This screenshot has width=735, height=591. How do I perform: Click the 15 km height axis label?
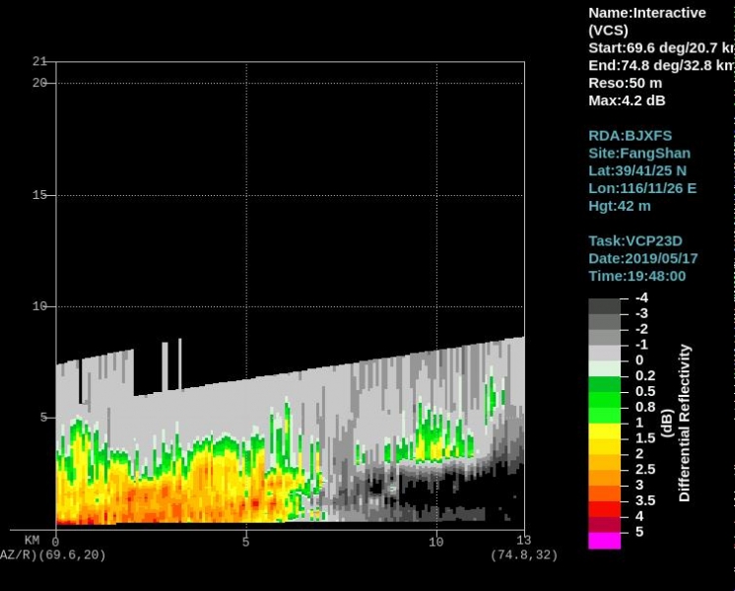point(38,195)
